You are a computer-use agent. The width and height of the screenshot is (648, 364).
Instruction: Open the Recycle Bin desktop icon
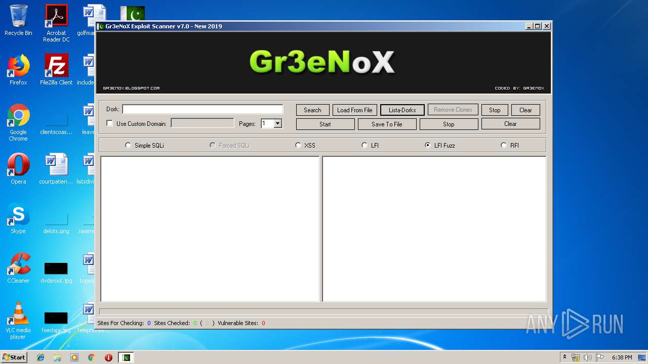click(18, 20)
